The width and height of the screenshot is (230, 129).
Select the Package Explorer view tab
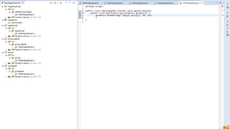(x=12, y=3)
